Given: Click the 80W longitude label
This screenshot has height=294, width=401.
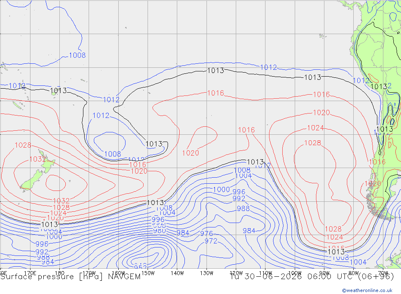Looking at the screenshot, I should [354, 273].
